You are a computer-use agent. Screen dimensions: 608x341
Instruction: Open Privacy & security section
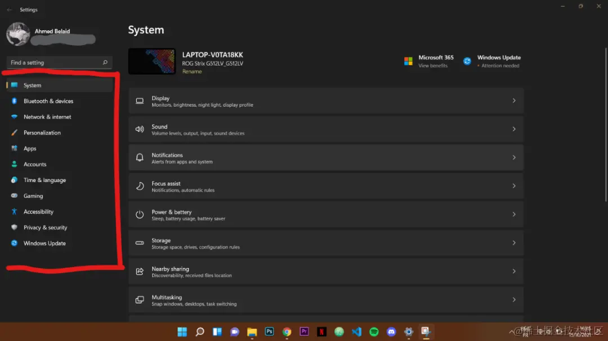click(x=59, y=228)
